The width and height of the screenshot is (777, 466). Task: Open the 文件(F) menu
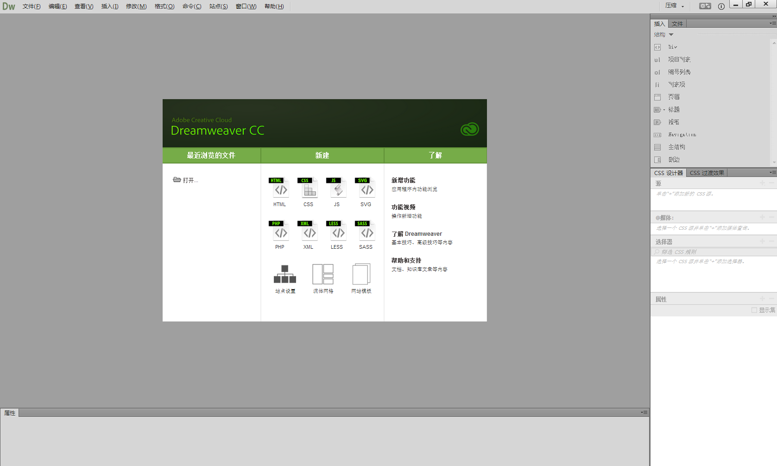pos(32,6)
